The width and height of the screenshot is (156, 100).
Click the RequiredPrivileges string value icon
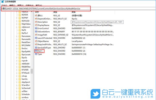(36, 44)
